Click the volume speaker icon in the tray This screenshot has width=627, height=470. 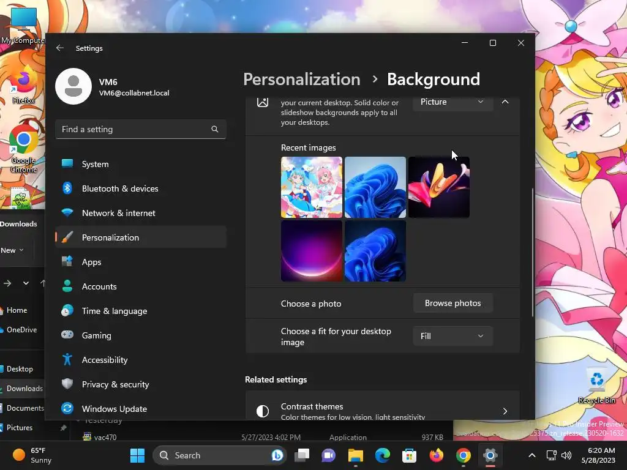pyautogui.click(x=566, y=455)
